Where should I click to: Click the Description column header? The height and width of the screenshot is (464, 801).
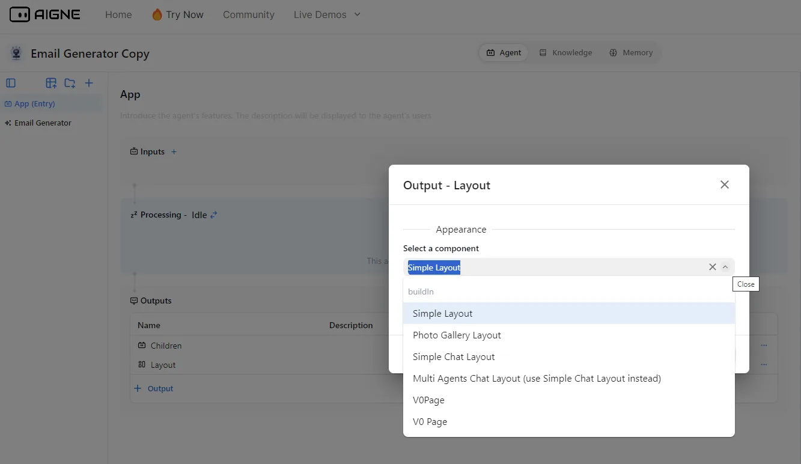point(351,325)
